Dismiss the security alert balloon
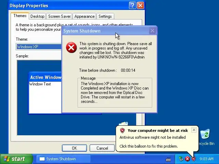219x164 pixels. [194, 130]
